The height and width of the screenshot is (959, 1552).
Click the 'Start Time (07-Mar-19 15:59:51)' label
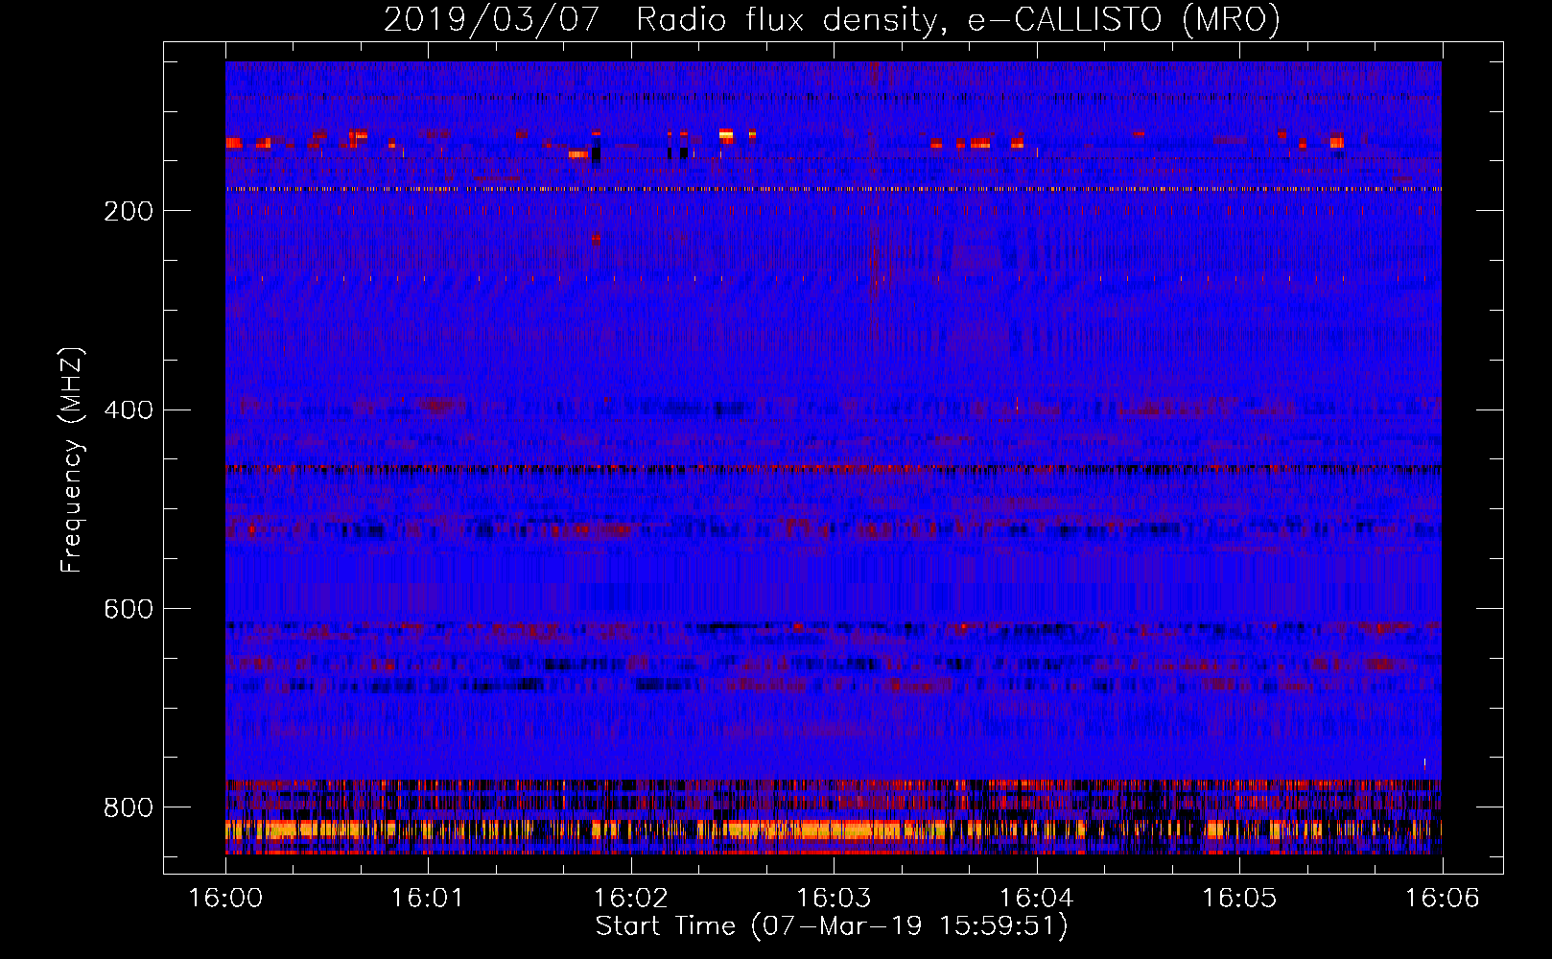pyautogui.click(x=833, y=926)
